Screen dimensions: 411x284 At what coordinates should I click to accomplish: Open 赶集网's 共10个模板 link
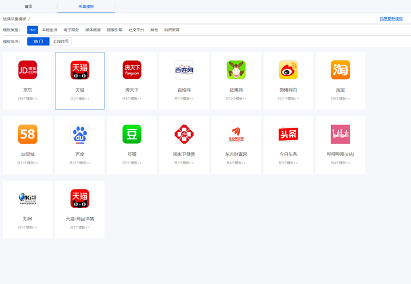(236, 99)
